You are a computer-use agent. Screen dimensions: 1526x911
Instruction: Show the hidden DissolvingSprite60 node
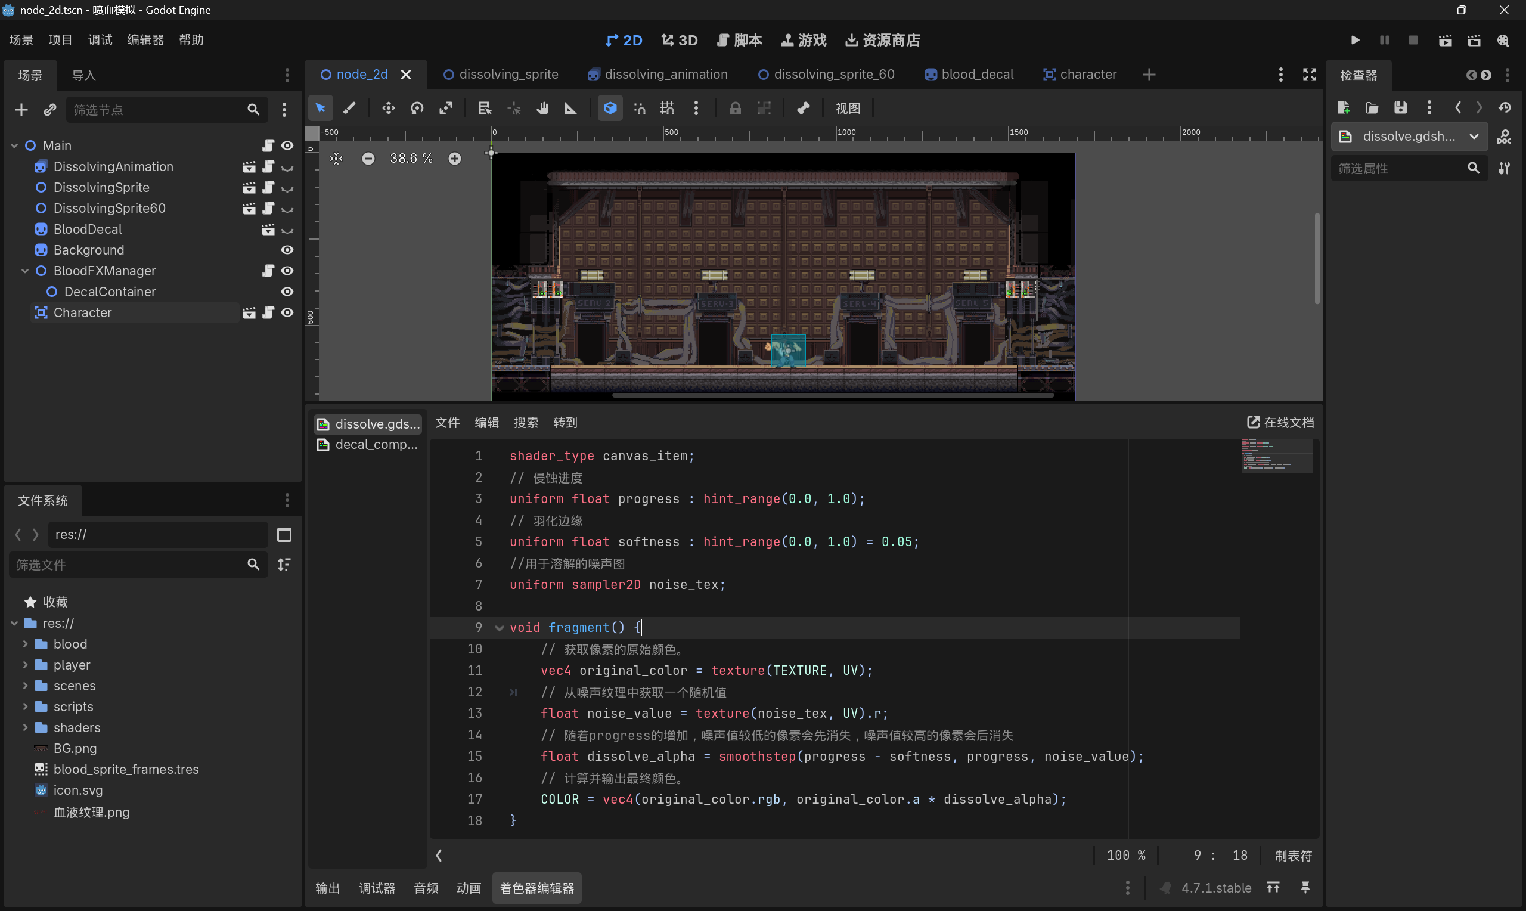click(x=287, y=209)
